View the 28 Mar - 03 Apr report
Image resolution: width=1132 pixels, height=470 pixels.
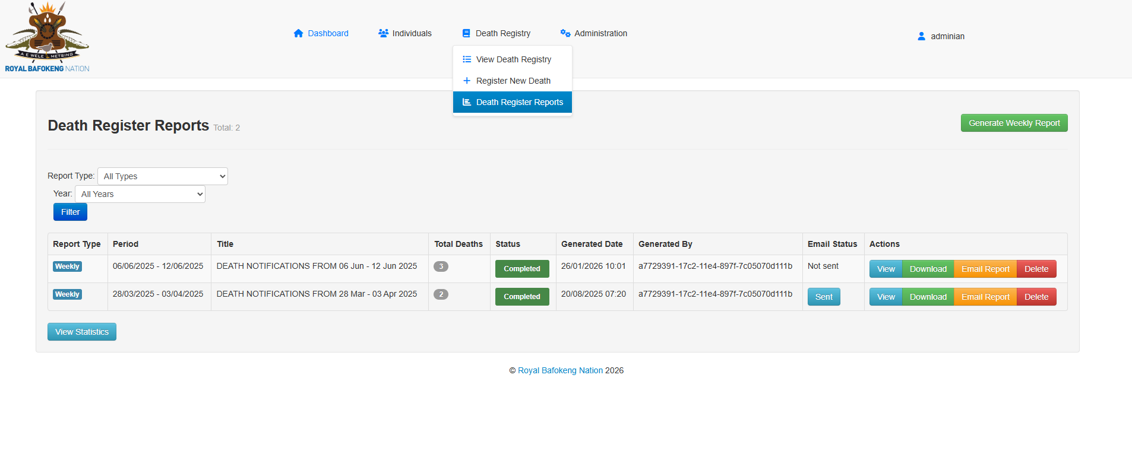coord(886,297)
